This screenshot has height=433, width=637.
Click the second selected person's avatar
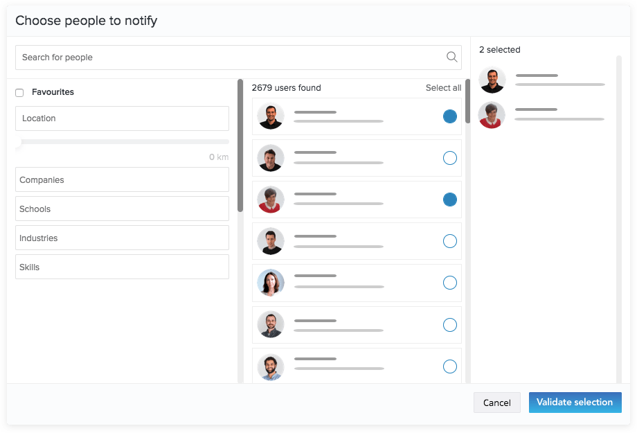click(x=492, y=115)
